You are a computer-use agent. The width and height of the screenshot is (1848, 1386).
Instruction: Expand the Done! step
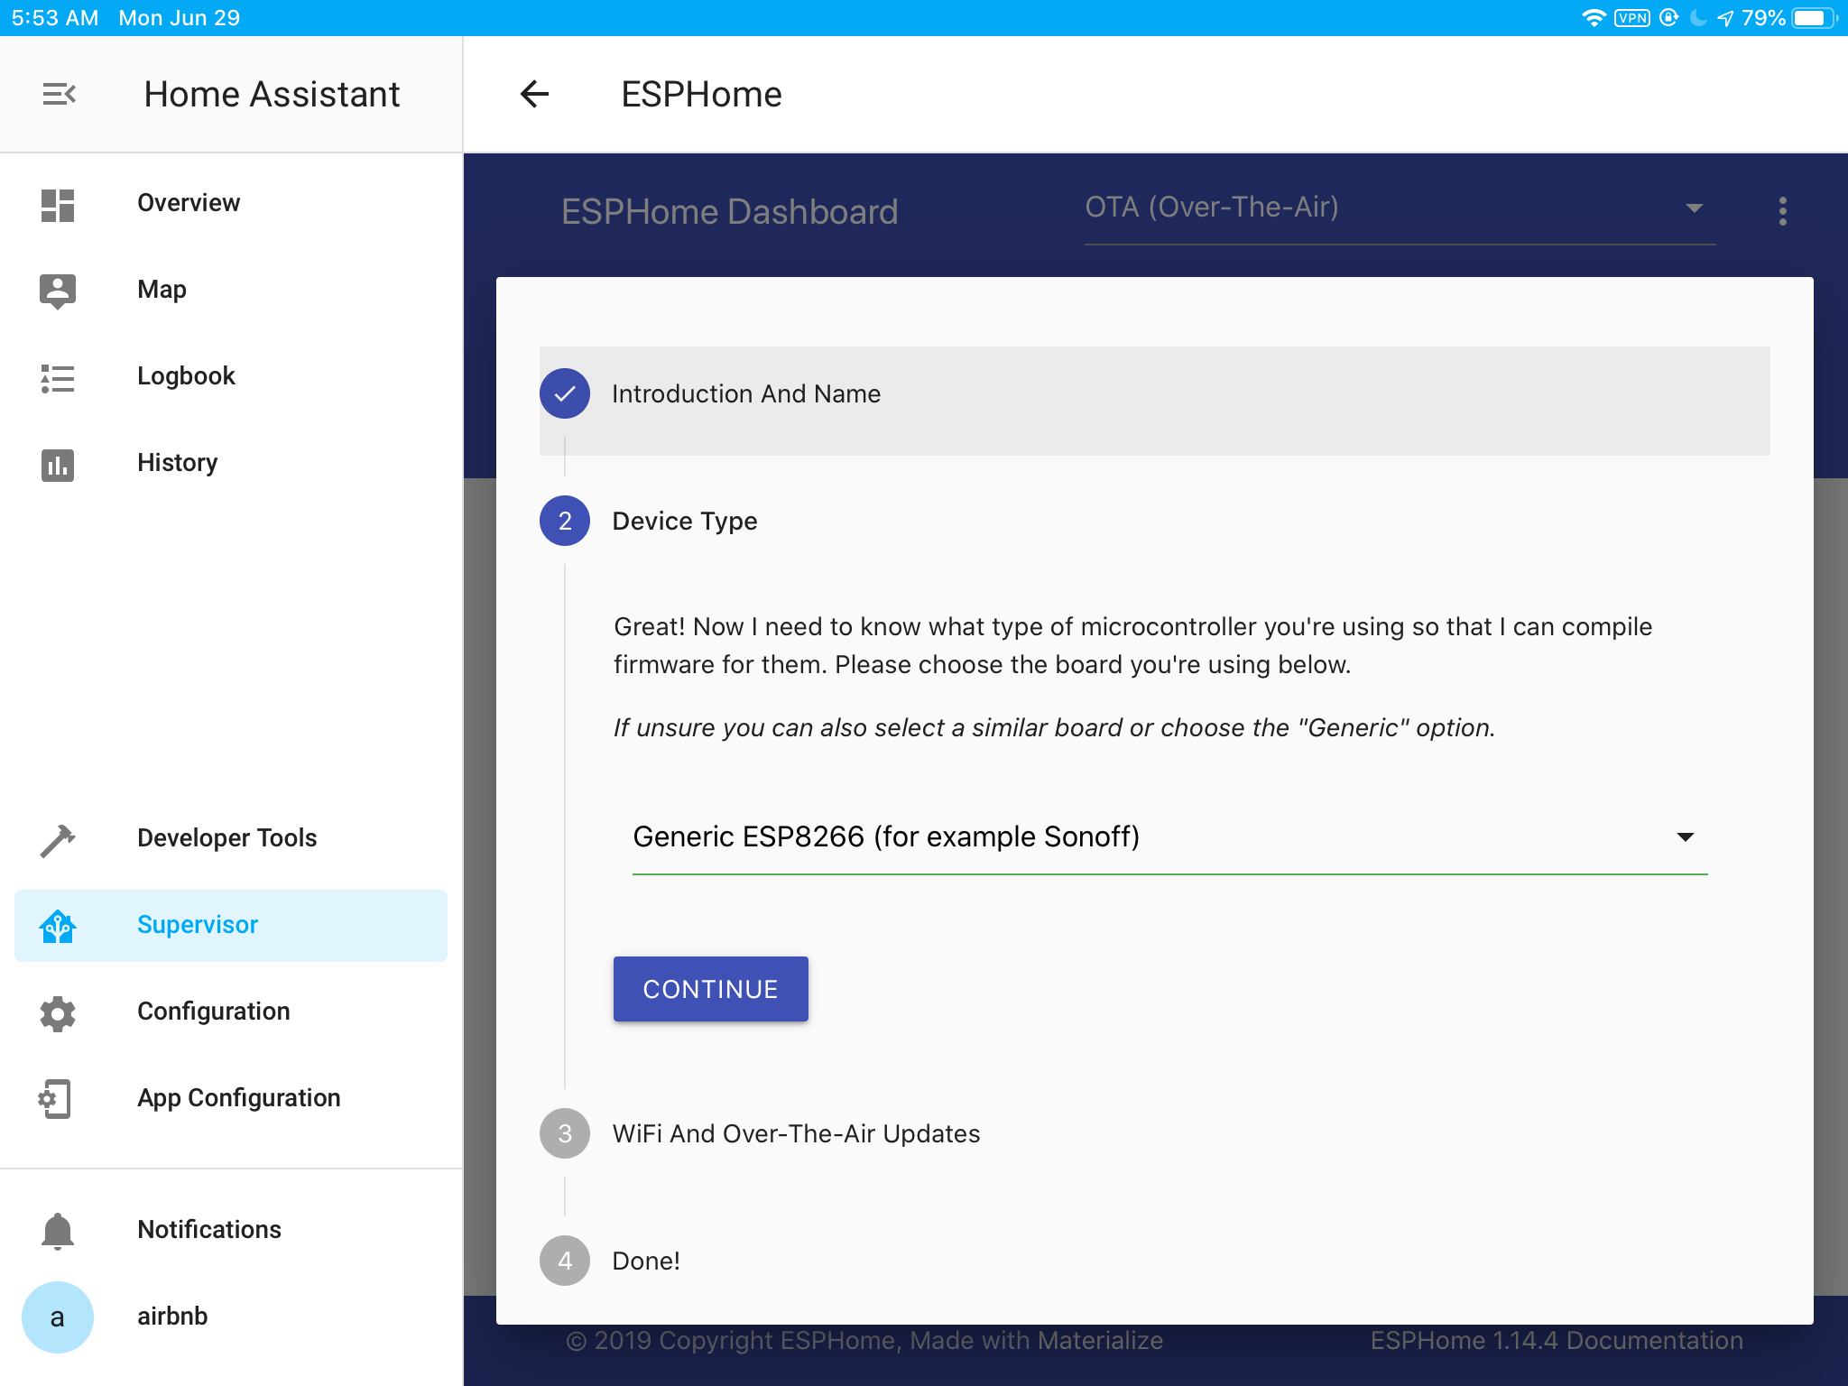(x=646, y=1261)
